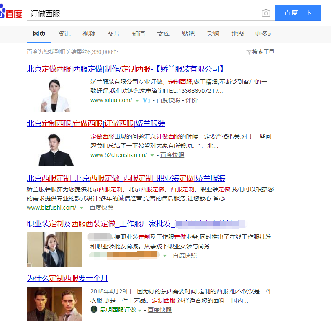Image resolution: width=331 pixels, height=326 pixels.
Task: Click thumbnail of woman in dark blazer
Action: [54, 249]
